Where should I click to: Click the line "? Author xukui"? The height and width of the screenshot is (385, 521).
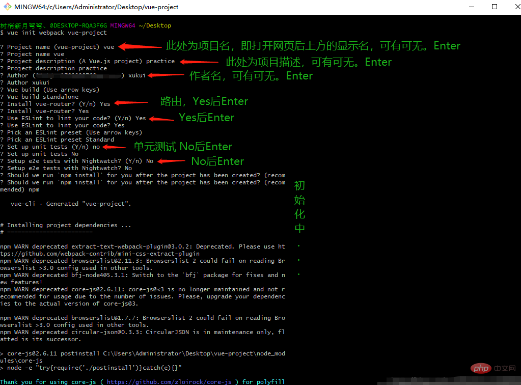click(x=25, y=82)
